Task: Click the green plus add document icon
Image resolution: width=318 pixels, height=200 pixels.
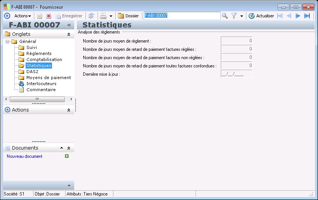Action: [x=67, y=156]
